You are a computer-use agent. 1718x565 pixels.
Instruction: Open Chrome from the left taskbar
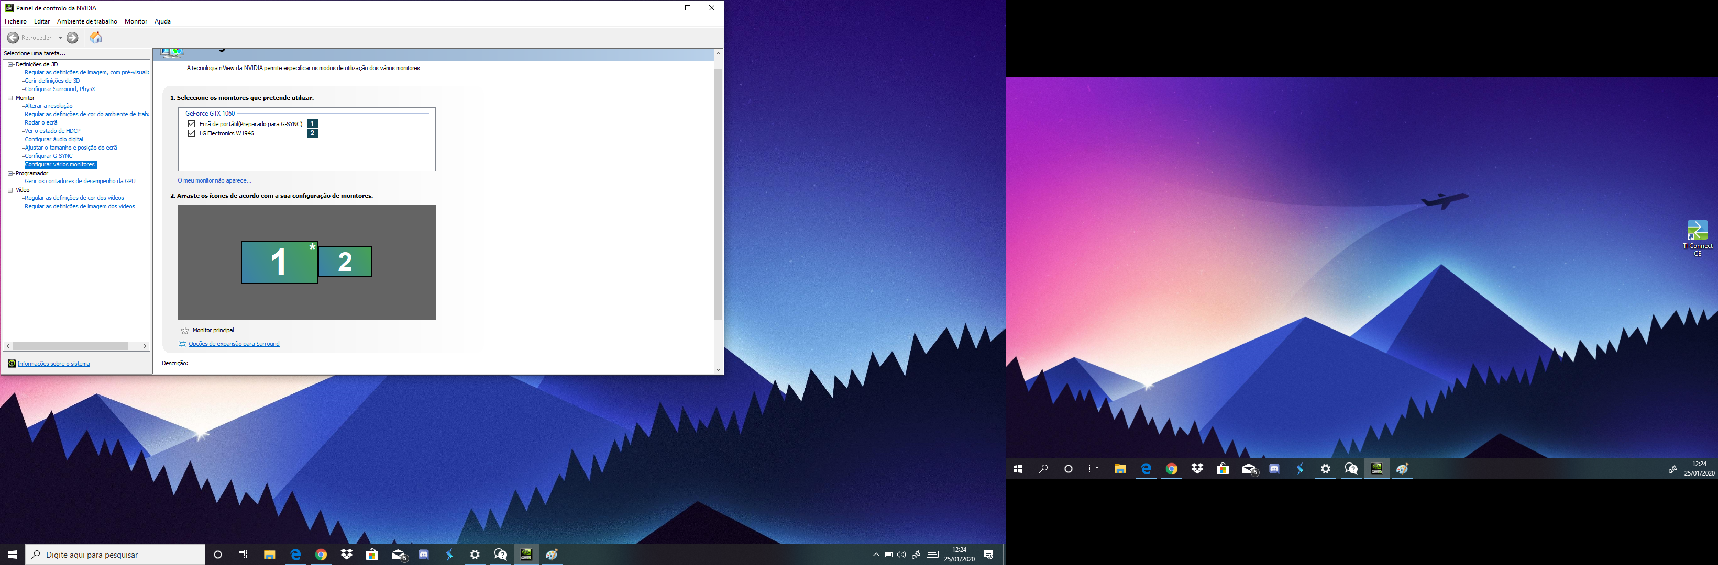point(321,555)
